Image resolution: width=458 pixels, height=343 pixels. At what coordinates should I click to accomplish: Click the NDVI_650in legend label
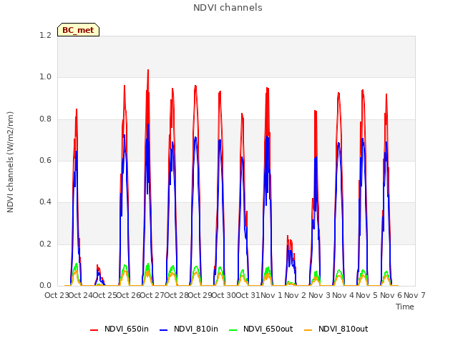127,329
